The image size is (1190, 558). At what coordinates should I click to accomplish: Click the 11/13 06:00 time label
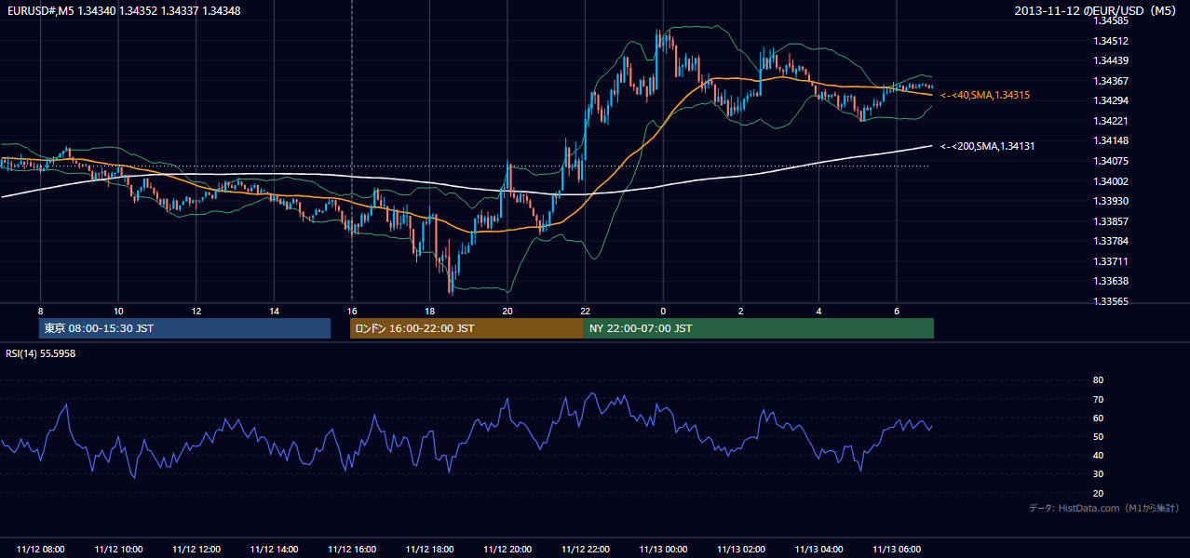(897, 550)
